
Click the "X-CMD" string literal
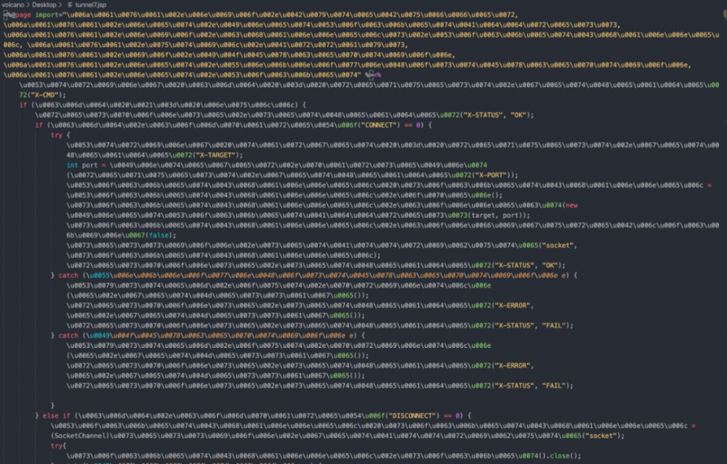(44, 95)
